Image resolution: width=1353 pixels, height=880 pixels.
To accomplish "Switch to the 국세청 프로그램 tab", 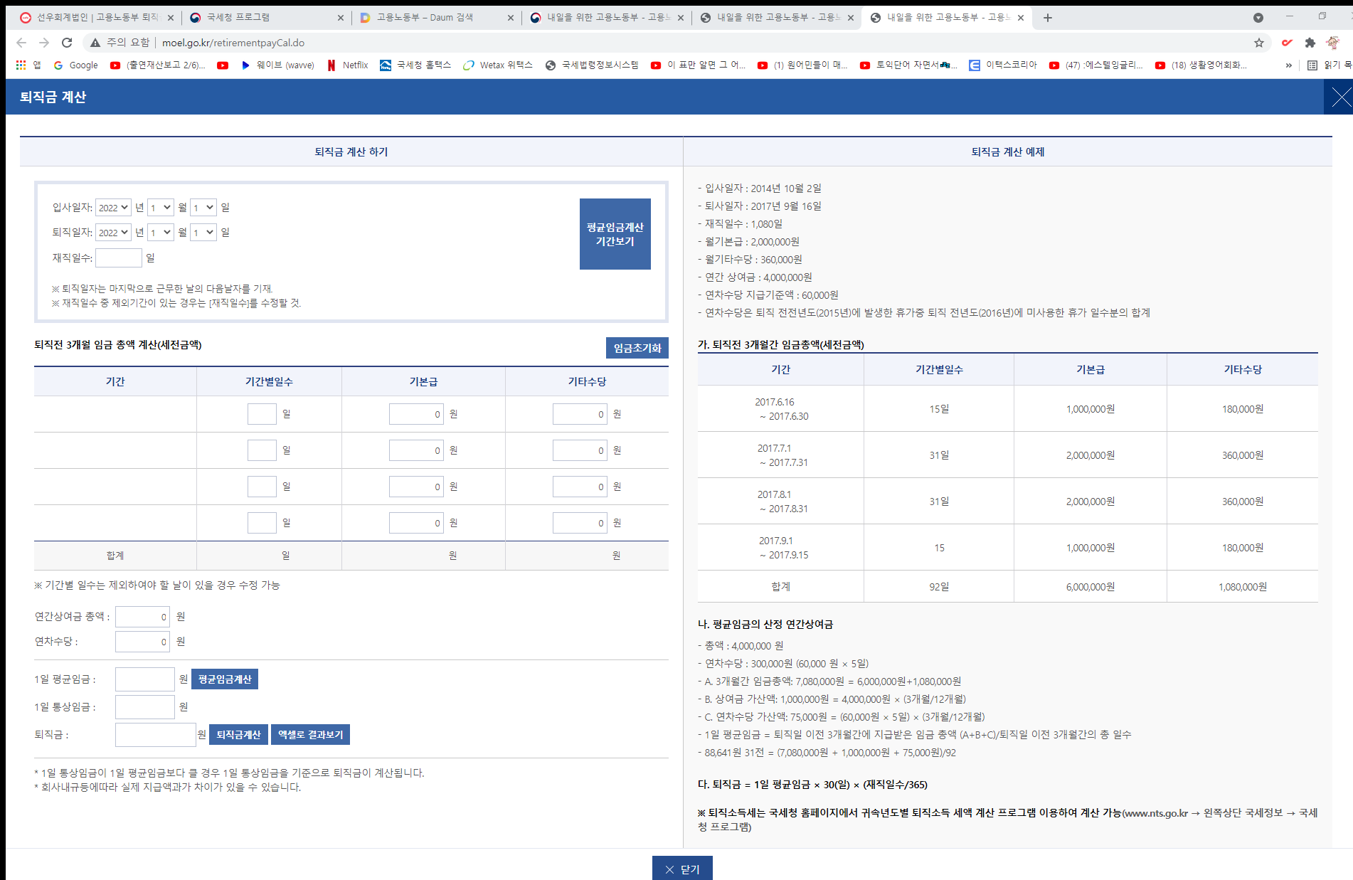I will point(263,18).
